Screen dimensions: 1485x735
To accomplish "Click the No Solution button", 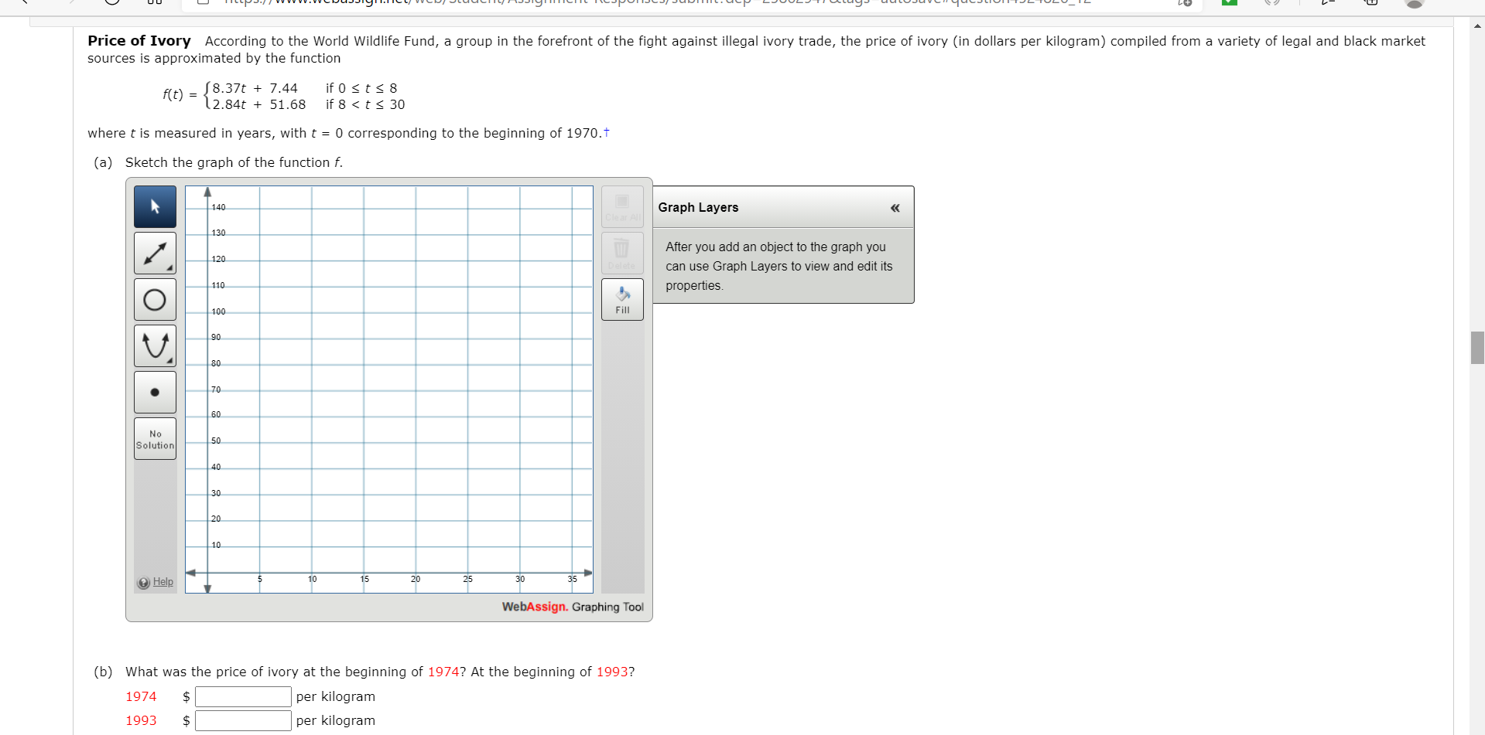I will point(155,439).
